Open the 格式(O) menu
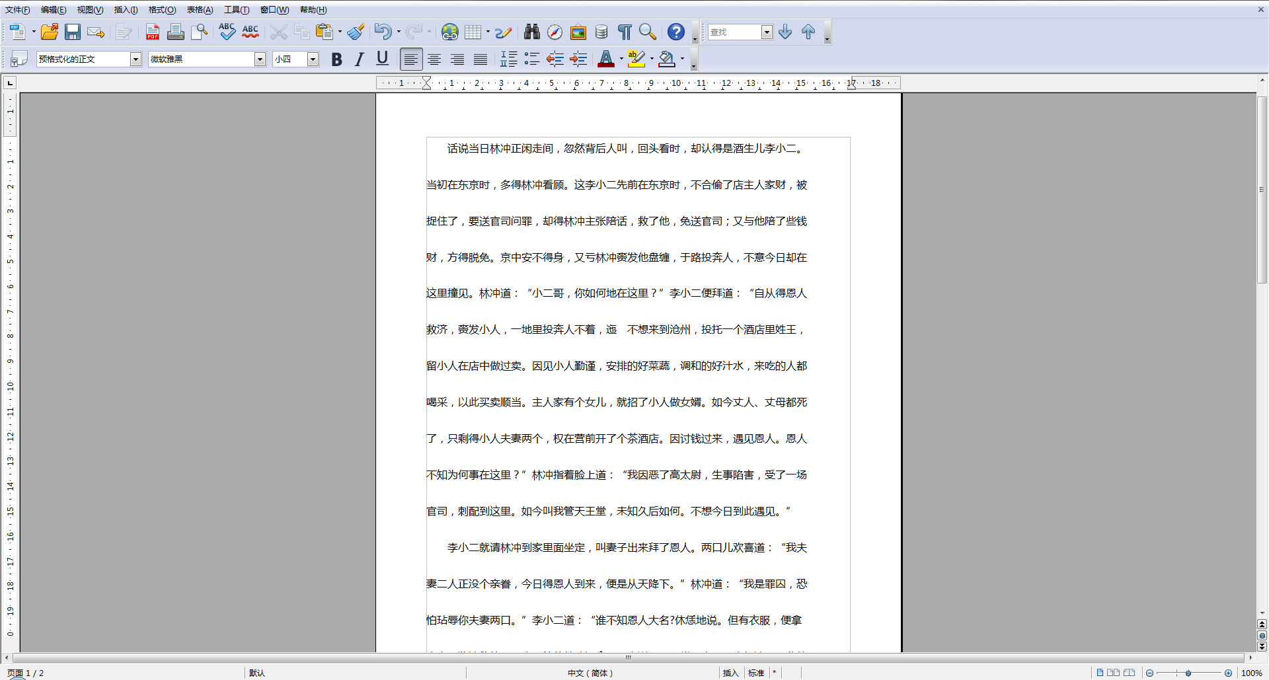Image resolution: width=1269 pixels, height=680 pixels. pyautogui.click(x=162, y=10)
